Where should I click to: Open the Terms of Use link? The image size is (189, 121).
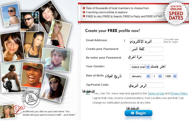(156, 93)
